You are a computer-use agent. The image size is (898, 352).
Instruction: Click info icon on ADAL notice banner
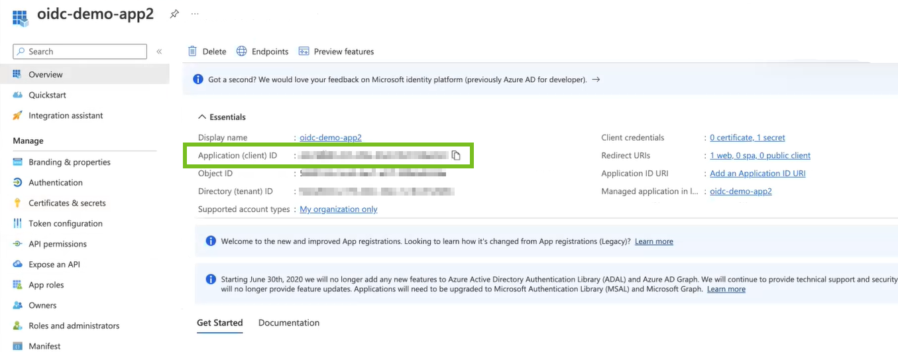211,279
